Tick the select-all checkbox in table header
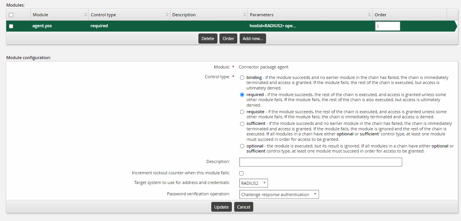Screen dimensions: 461x221 click(11, 15)
